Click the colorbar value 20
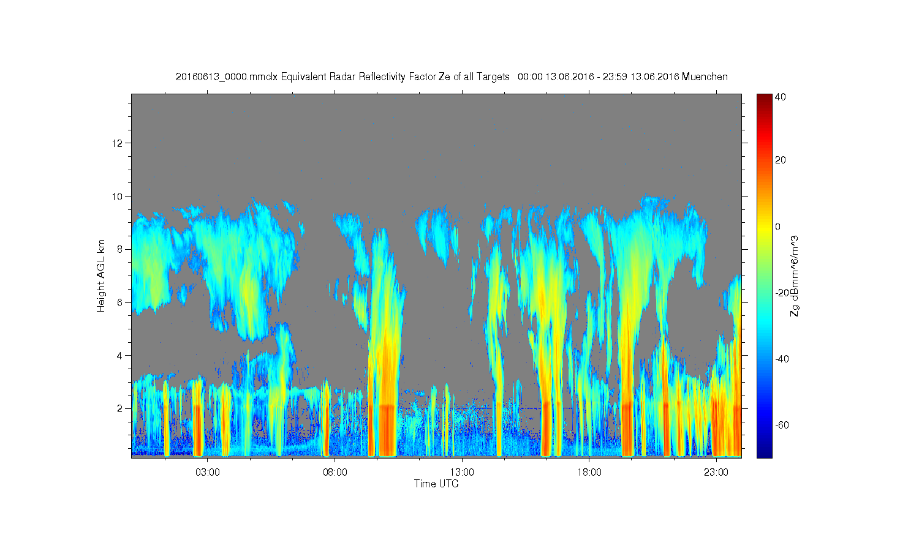This screenshot has height=551, width=919. click(x=781, y=160)
